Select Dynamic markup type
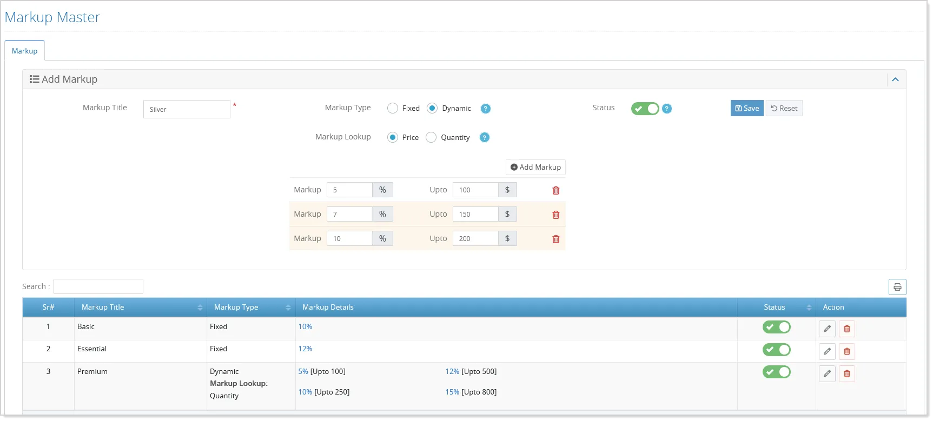933x421 pixels. (x=432, y=108)
